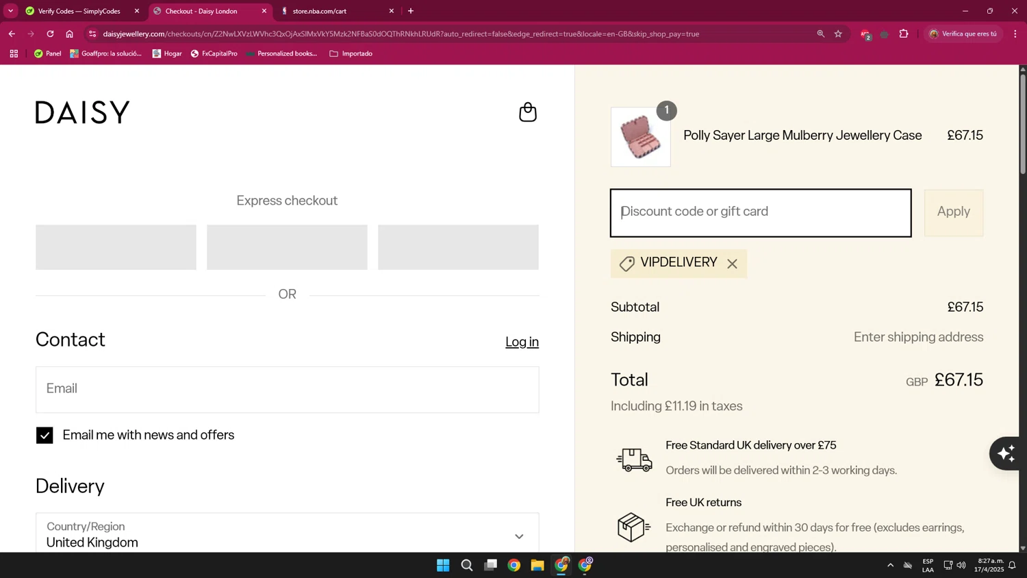
Task: Close the Checkout - Daisy London tab
Action: 264,11
